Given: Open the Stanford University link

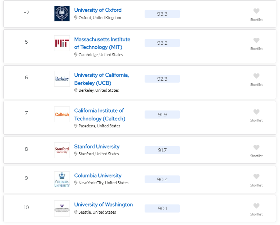Looking at the screenshot, I should [x=97, y=146].
